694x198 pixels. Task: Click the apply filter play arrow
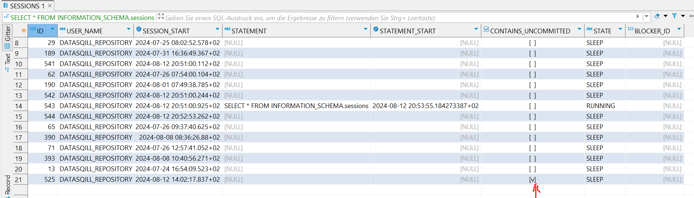638,16
